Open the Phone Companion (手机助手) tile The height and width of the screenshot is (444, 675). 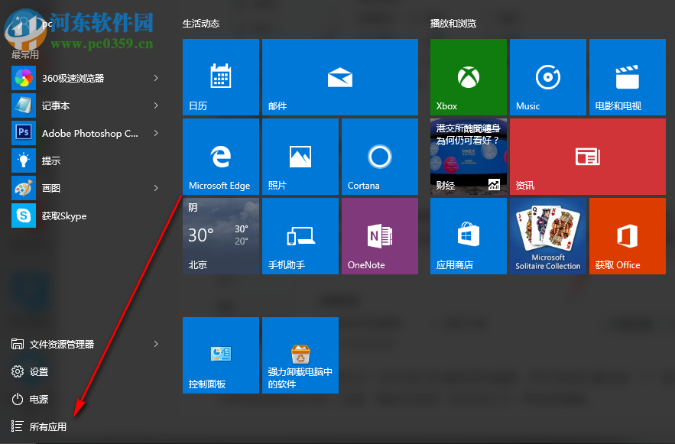[x=300, y=236]
